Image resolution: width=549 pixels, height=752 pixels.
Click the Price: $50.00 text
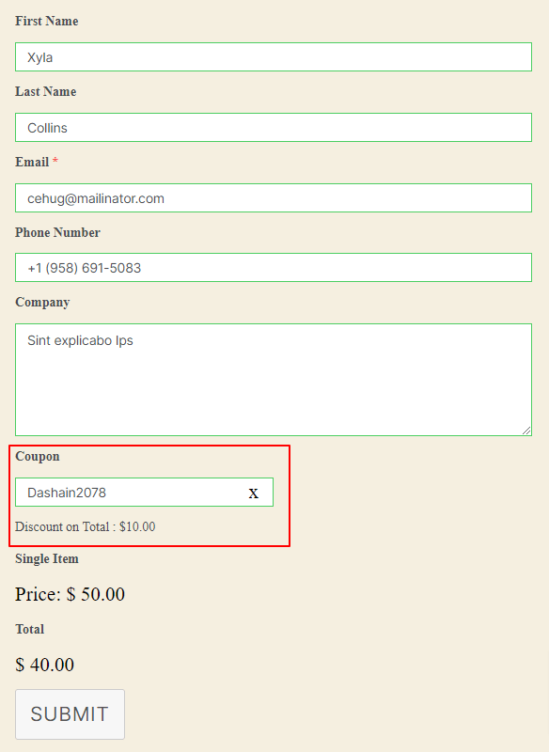tap(71, 594)
